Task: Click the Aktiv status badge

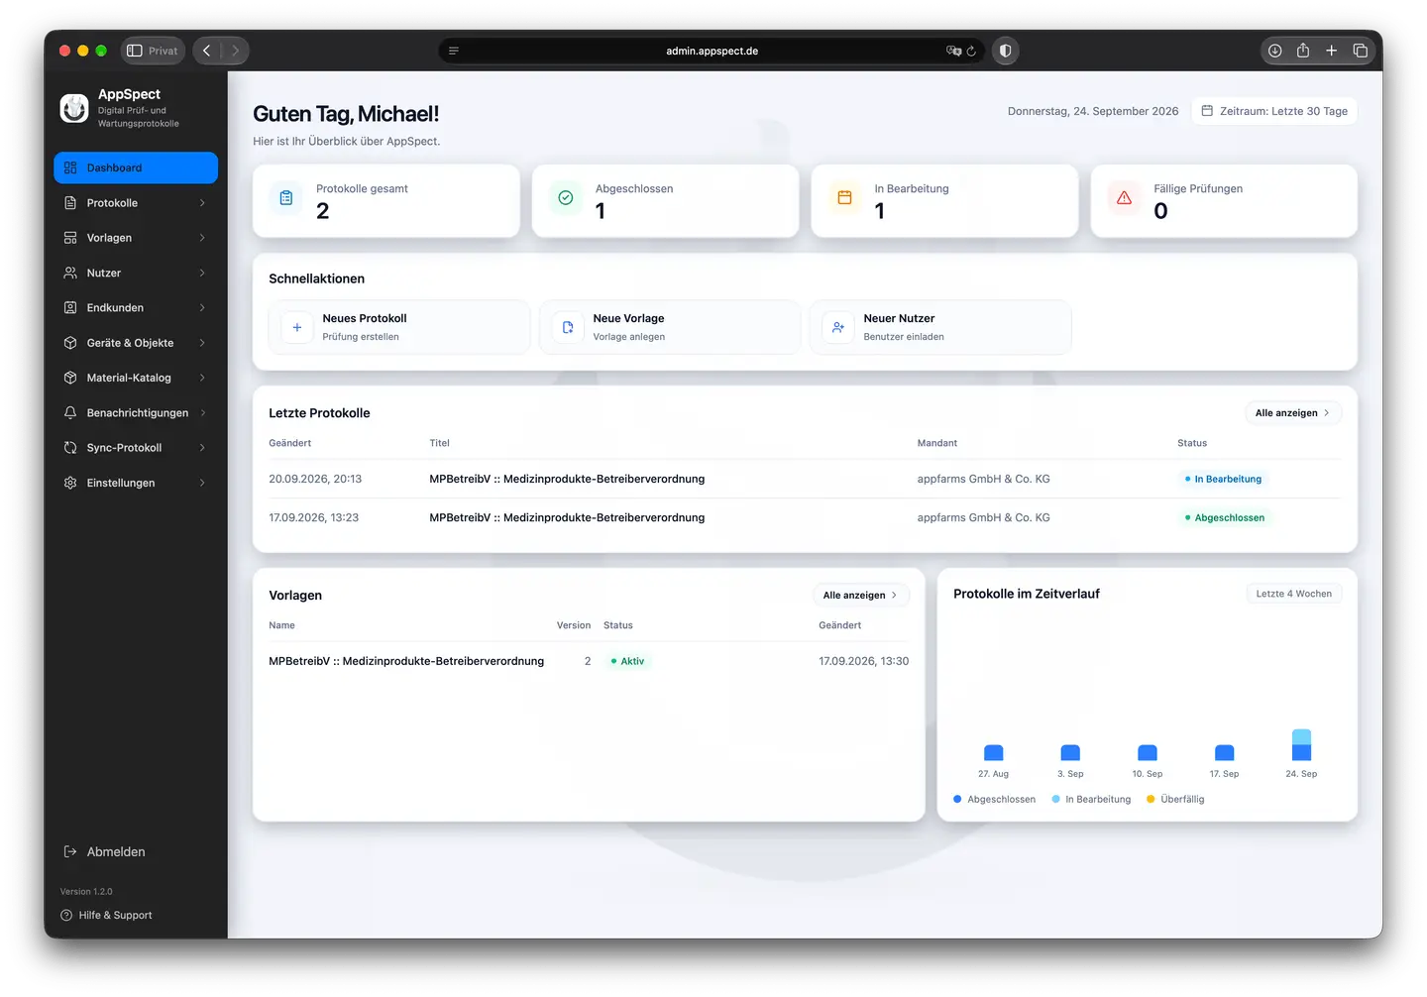Action: pyautogui.click(x=627, y=661)
